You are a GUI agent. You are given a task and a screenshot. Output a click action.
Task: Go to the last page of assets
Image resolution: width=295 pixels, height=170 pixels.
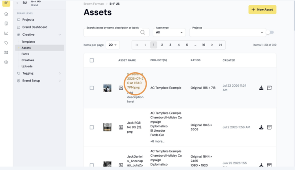coord(220,45)
